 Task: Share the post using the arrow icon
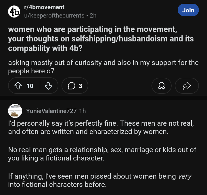click(x=187, y=85)
